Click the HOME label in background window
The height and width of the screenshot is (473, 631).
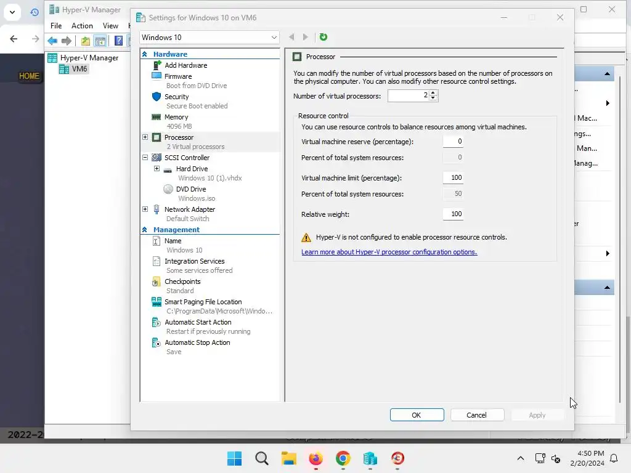[x=30, y=76]
